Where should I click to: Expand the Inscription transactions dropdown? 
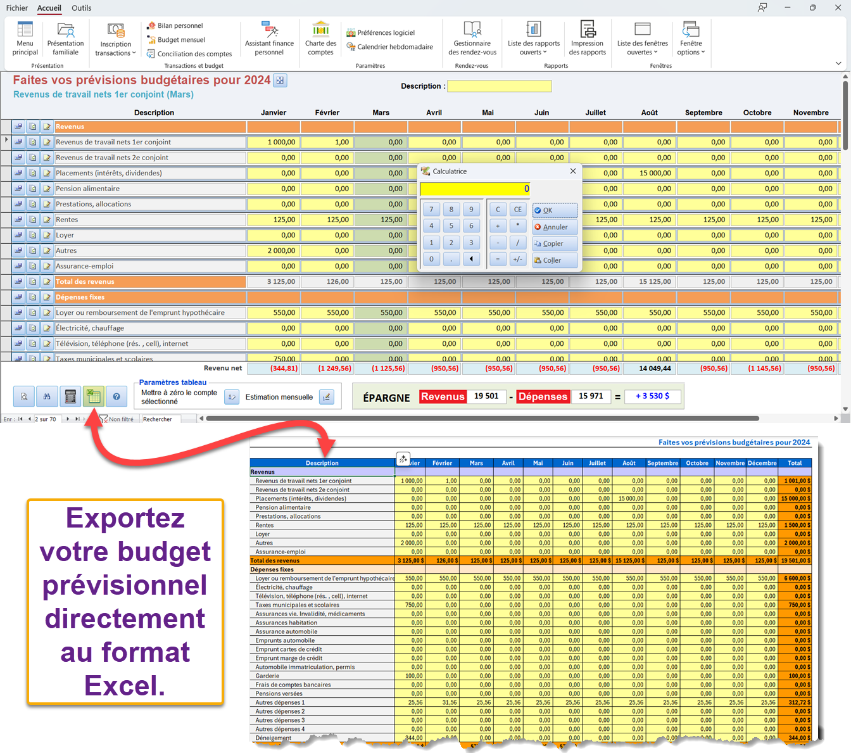click(115, 48)
